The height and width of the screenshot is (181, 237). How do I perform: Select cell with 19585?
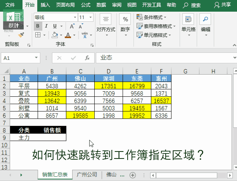(x=80, y=115)
